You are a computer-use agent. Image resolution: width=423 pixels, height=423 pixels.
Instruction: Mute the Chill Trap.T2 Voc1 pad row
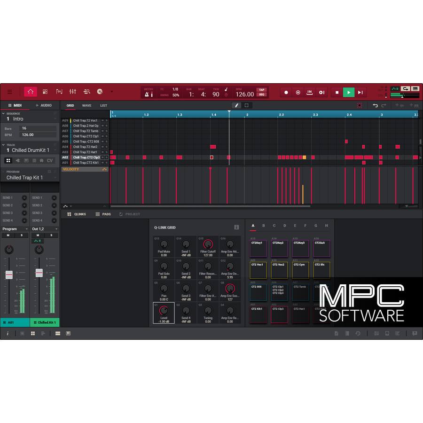pos(102,121)
